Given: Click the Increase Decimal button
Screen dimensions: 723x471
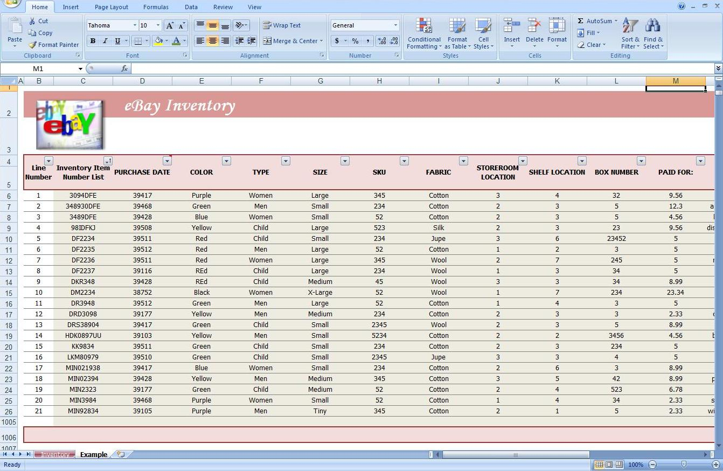Looking at the screenshot, I should point(383,40).
